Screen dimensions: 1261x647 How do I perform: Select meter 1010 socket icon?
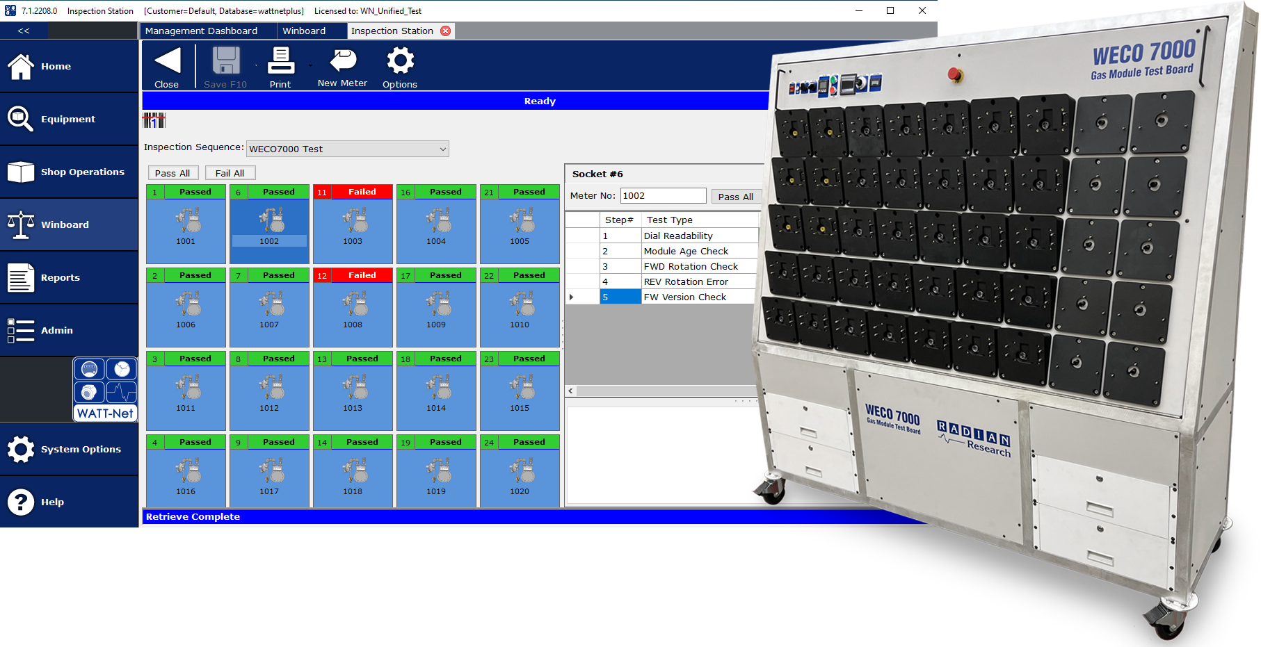point(522,304)
